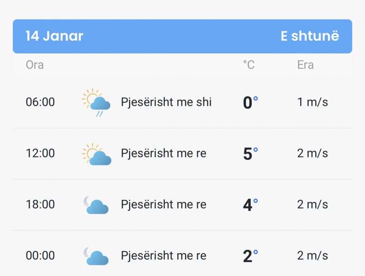Select the 18:00 time label
The width and height of the screenshot is (365, 276).
pos(40,204)
